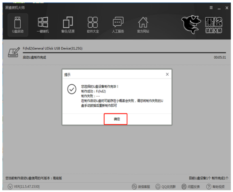Join the QQ交流群 link
Screen dimensions: 233x192
[166, 187]
